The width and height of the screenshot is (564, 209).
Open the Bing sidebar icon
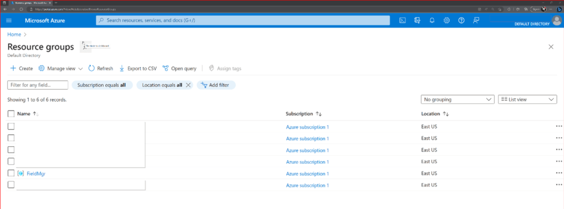point(560,9)
